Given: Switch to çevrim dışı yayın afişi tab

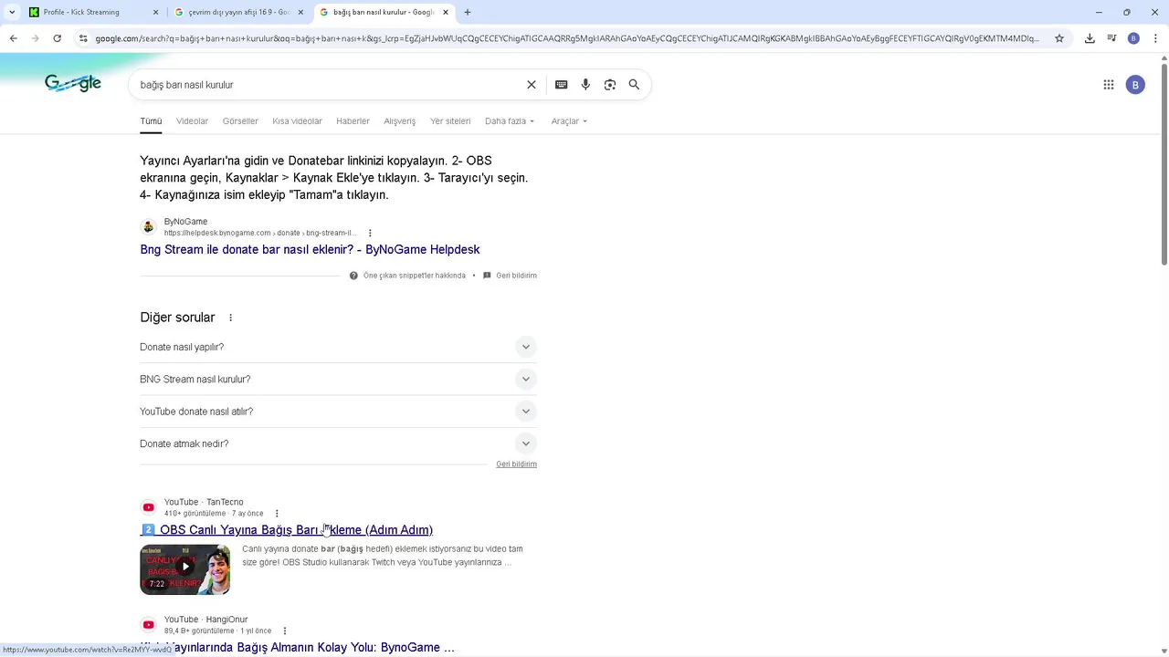Looking at the screenshot, I should pyautogui.click(x=239, y=12).
